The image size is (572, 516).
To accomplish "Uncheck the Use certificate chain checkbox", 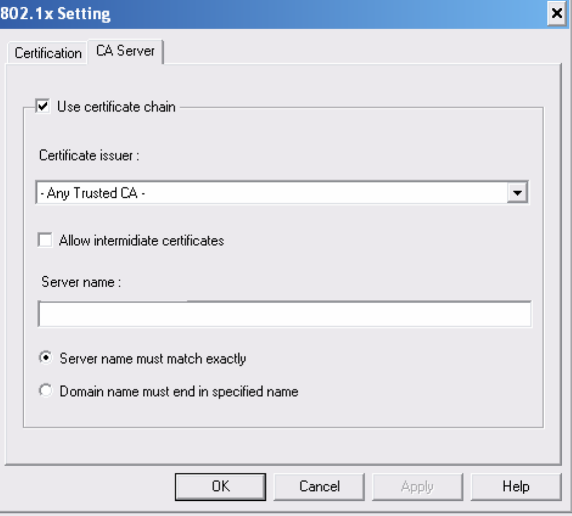I will tap(44, 107).
